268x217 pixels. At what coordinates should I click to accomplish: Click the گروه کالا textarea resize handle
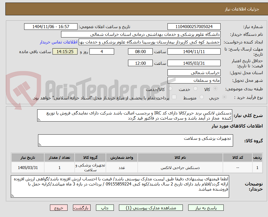pyautogui.click(x=40, y=145)
